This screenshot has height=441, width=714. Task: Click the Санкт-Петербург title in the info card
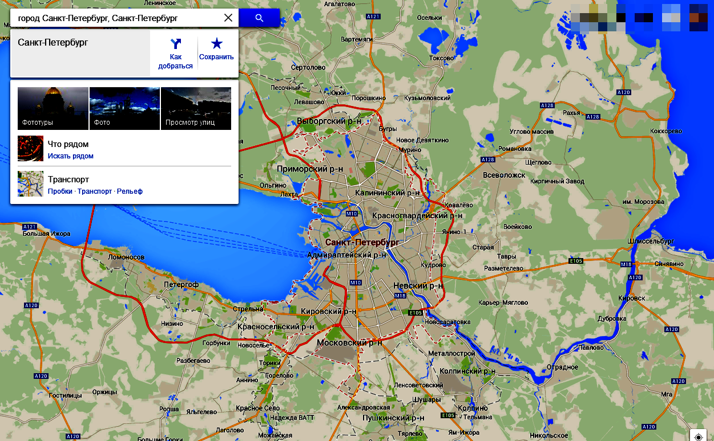53,42
